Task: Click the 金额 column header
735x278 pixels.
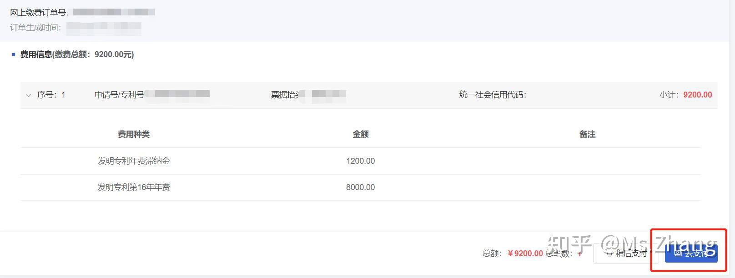Action: click(x=360, y=134)
